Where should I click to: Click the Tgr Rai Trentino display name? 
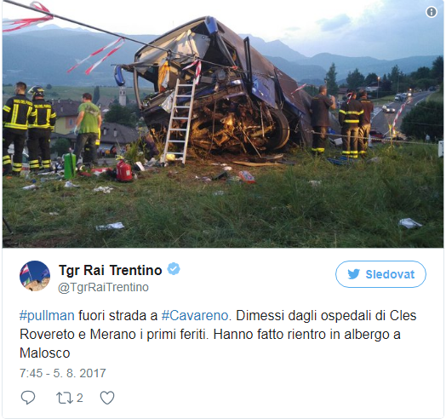(110, 270)
